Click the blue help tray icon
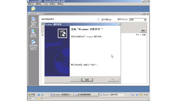The width and height of the screenshot is (176, 101). tap(137, 95)
